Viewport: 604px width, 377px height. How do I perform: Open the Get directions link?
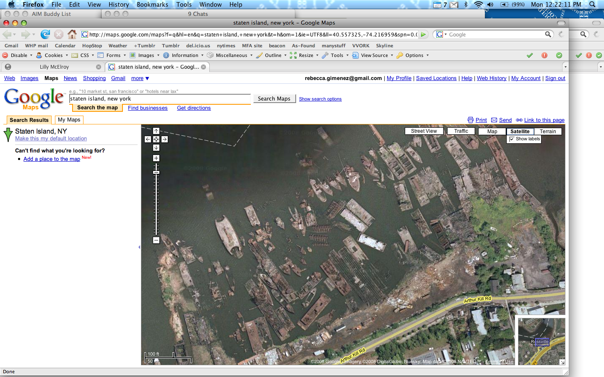(194, 108)
